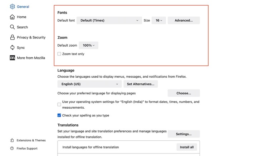The width and height of the screenshot is (279, 156).
Task: Click the Search magnifier icon
Action: click(13, 27)
